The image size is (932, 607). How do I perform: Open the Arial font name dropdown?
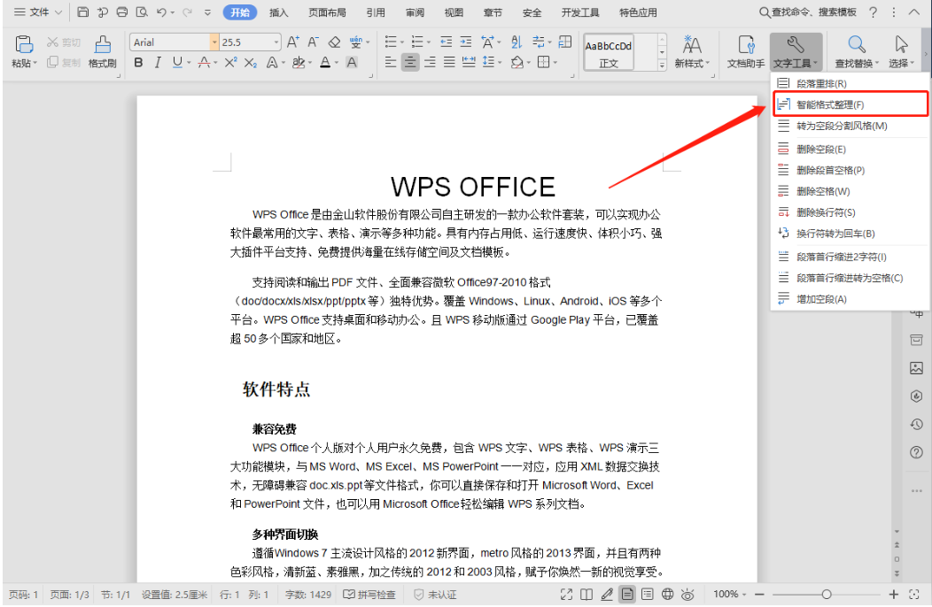click(214, 42)
